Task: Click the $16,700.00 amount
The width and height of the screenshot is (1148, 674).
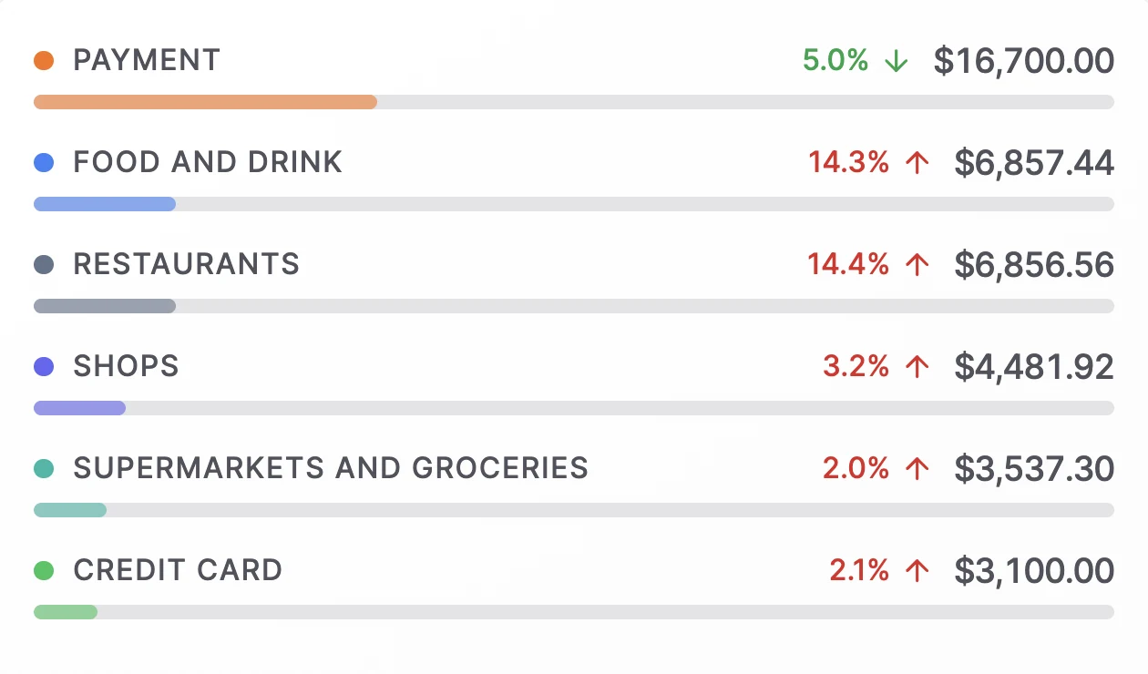Action: (1022, 60)
